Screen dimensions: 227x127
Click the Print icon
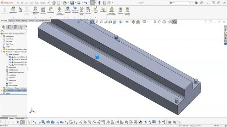(79, 3)
